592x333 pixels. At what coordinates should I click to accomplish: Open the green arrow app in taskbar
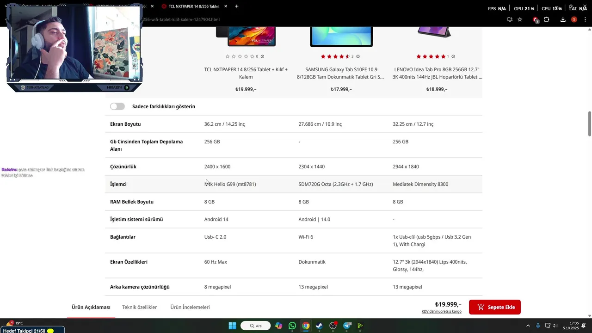pos(360,326)
